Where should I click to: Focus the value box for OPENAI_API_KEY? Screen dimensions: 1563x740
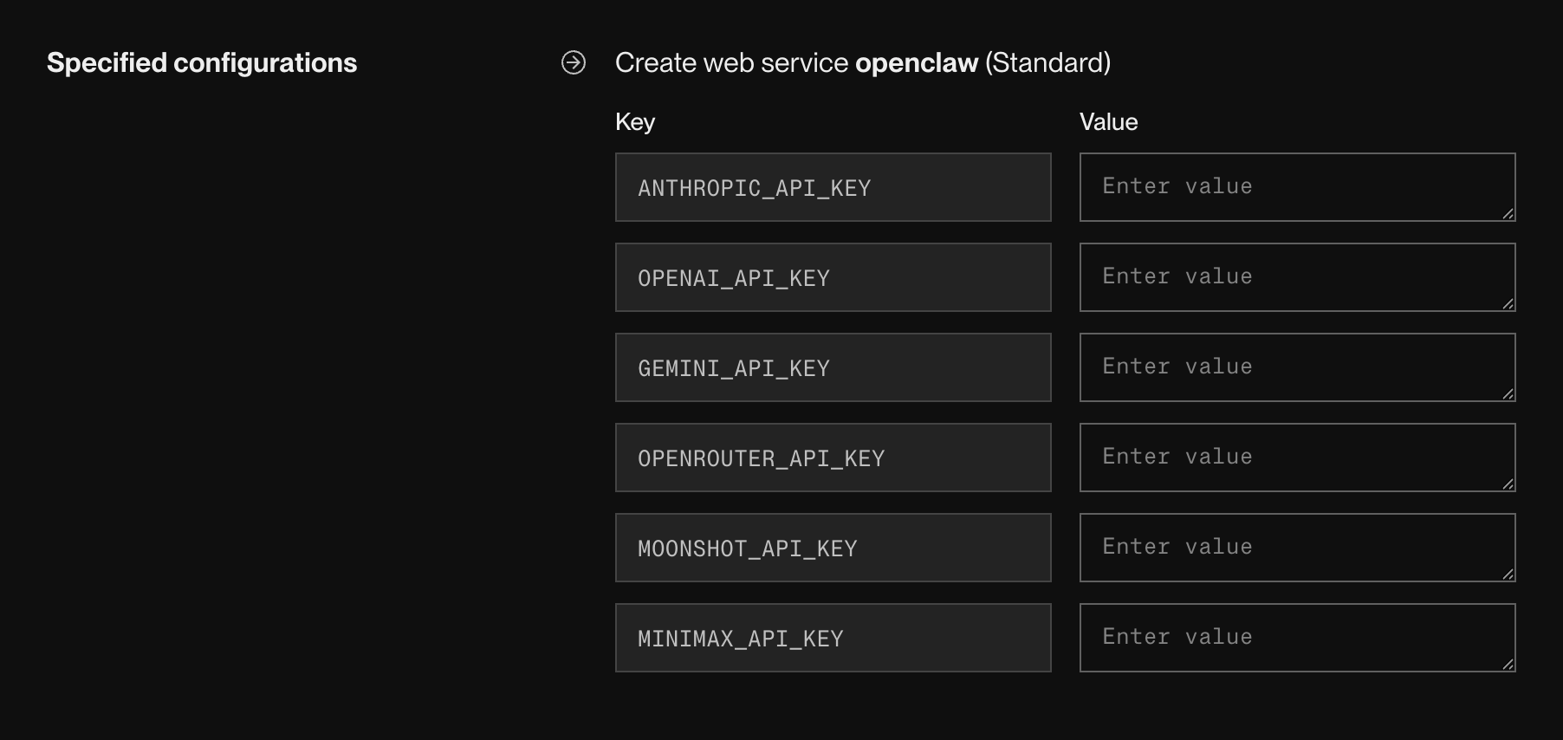click(x=1297, y=277)
